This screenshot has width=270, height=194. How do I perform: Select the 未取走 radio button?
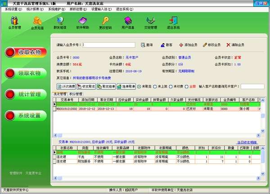pyautogui.click(x=139, y=86)
